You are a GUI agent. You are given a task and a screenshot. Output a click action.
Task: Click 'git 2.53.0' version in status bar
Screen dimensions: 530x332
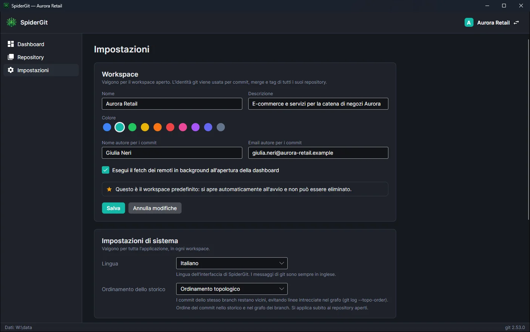pos(515,328)
